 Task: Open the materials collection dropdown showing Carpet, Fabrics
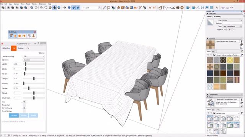click(228, 55)
